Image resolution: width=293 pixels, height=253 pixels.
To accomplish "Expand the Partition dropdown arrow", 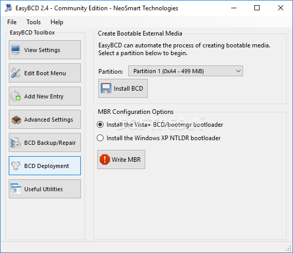I will tap(238, 71).
